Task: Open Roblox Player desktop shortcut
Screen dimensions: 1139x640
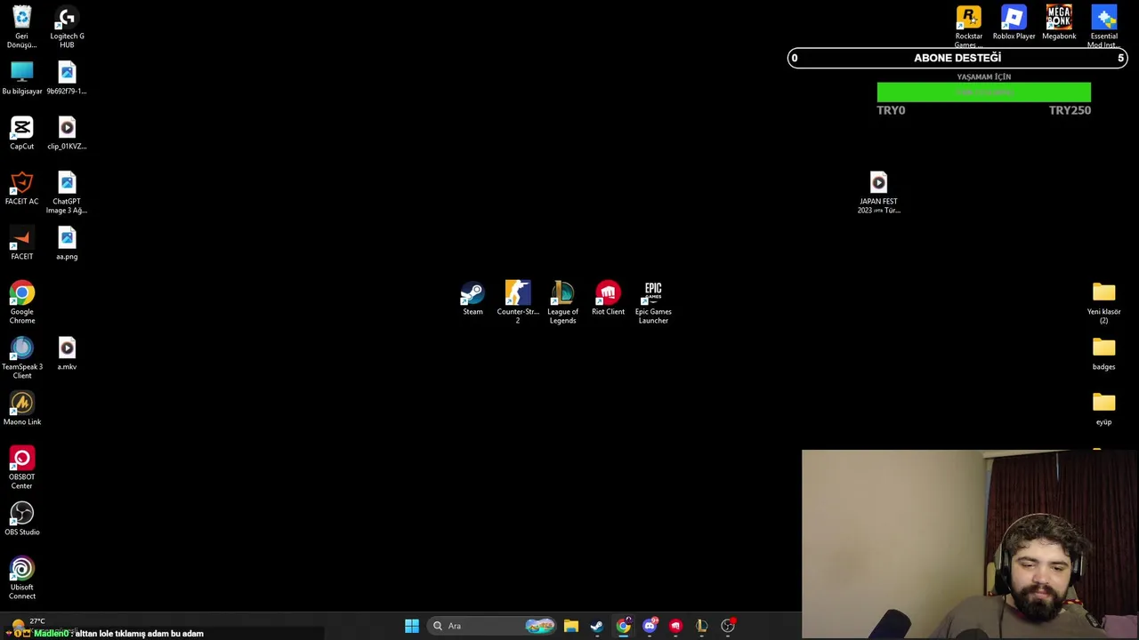Action: [x=1014, y=22]
